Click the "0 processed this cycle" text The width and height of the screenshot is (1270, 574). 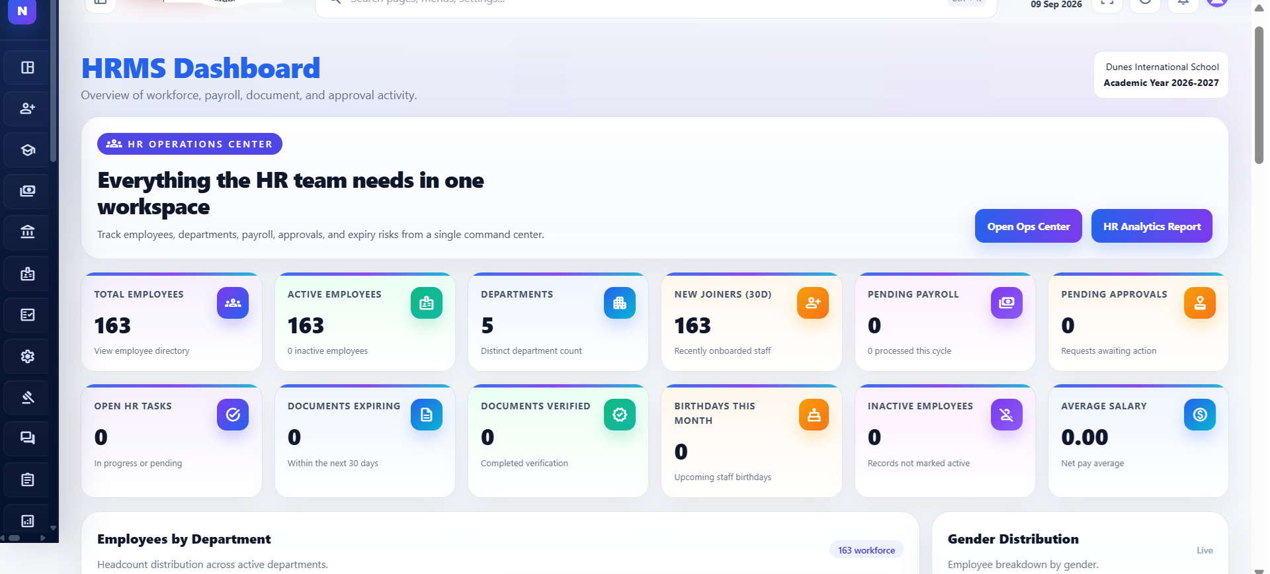(x=910, y=351)
